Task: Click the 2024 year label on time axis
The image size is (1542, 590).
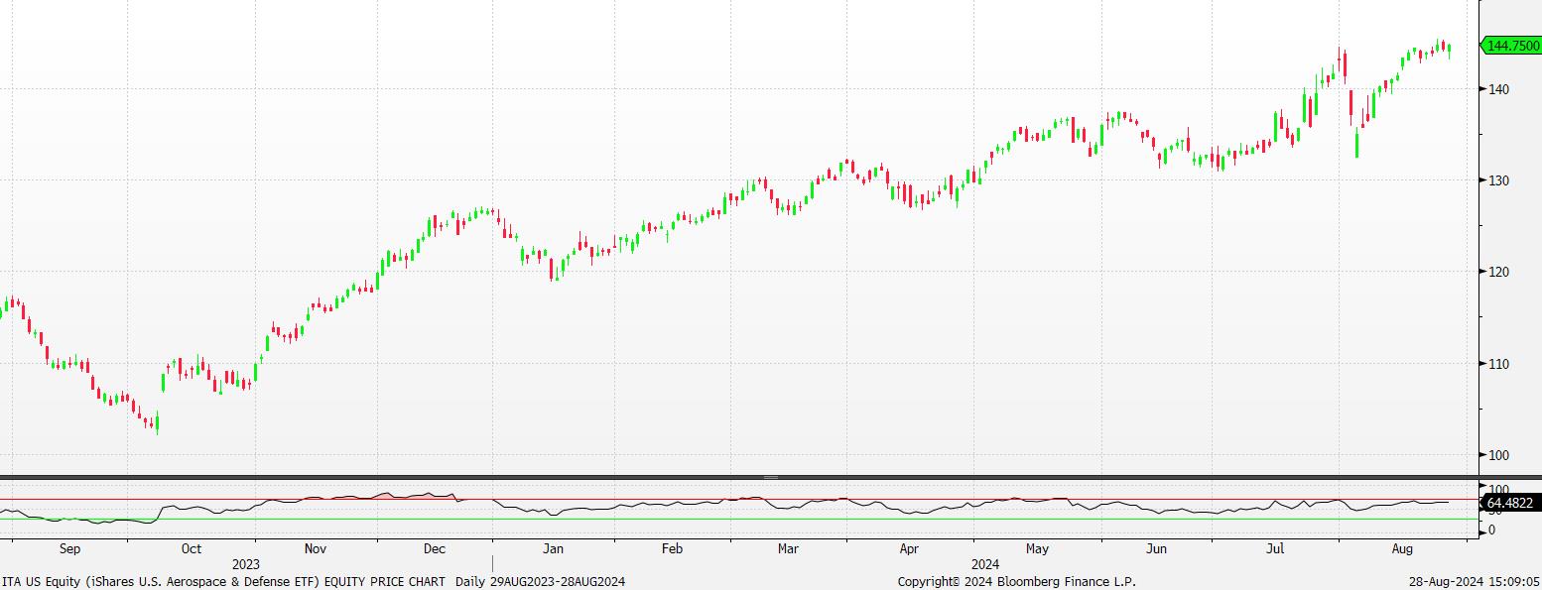Action: [986, 563]
